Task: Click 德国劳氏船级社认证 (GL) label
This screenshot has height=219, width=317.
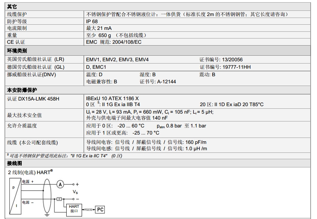Action: coord(36,67)
